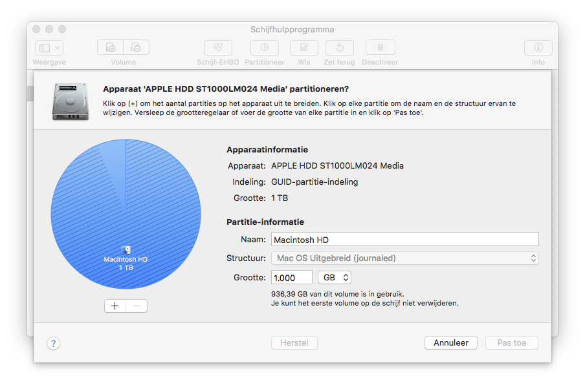Open the Structuur dropdown Mac OS Uitgebreid
Screen dimensions: 585x376
(x=405, y=258)
